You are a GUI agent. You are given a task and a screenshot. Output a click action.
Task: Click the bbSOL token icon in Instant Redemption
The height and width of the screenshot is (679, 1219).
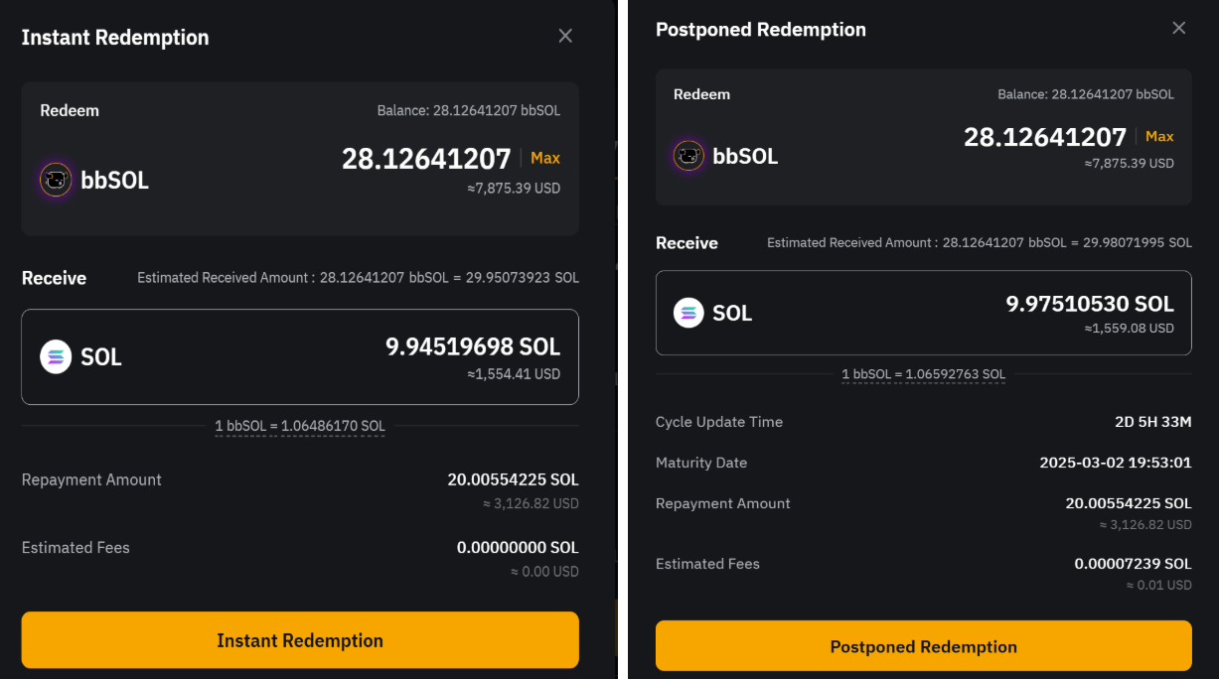point(56,180)
